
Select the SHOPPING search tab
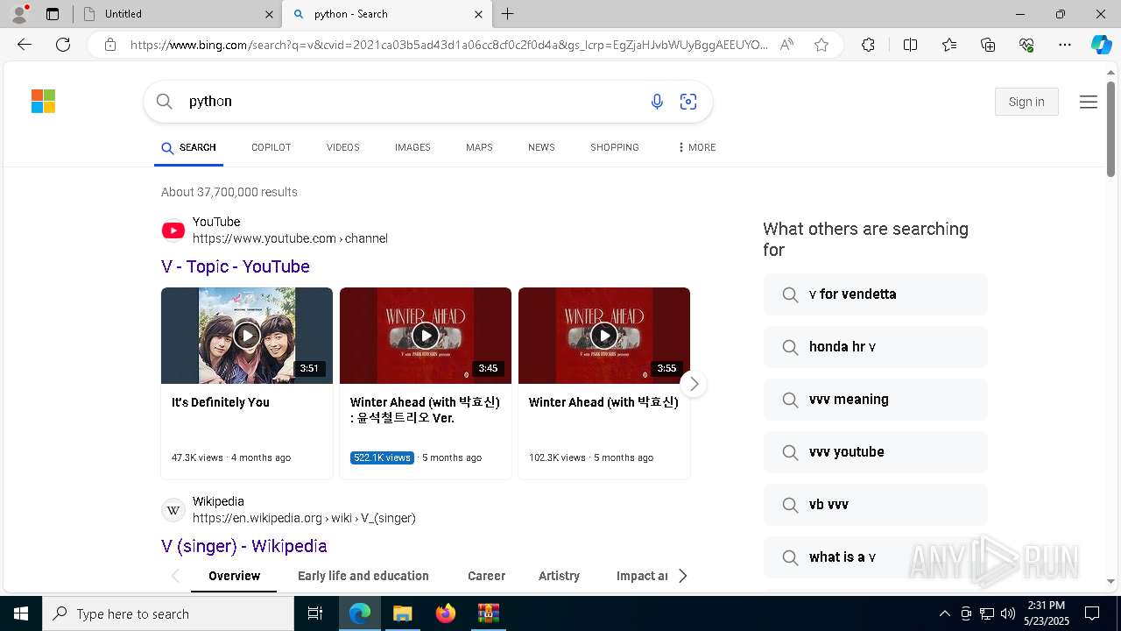615,147
